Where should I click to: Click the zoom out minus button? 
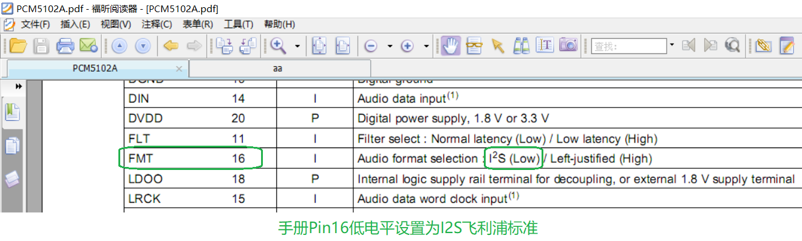pyautogui.click(x=371, y=46)
